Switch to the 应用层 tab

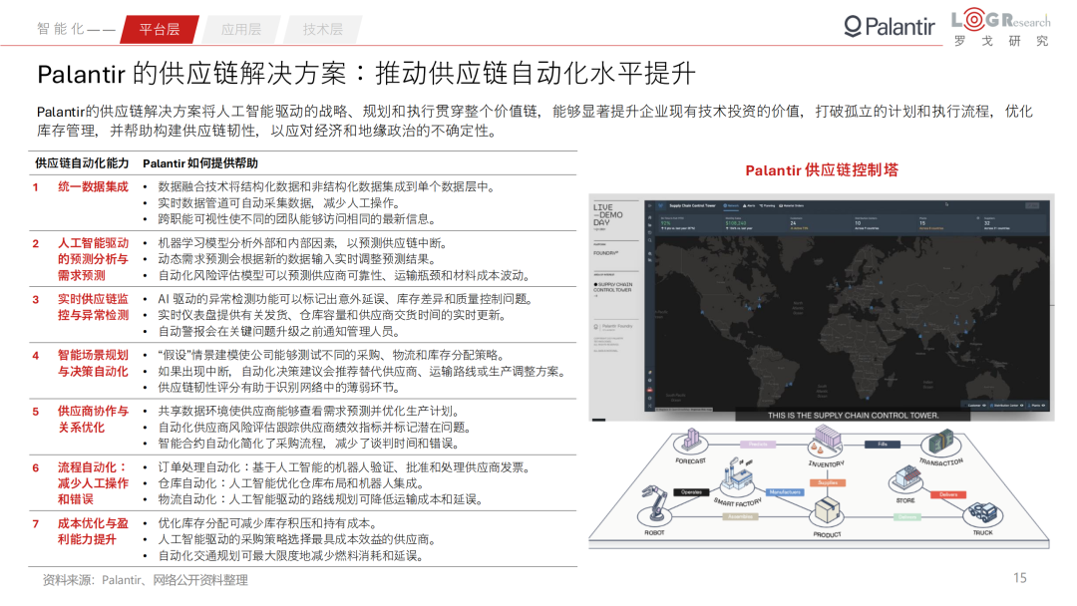click(240, 30)
